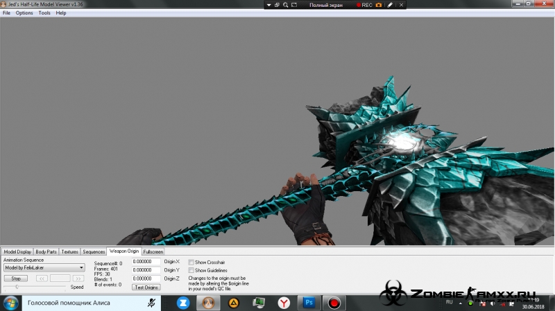Open the Help menu
The image size is (555, 311).
(61, 12)
